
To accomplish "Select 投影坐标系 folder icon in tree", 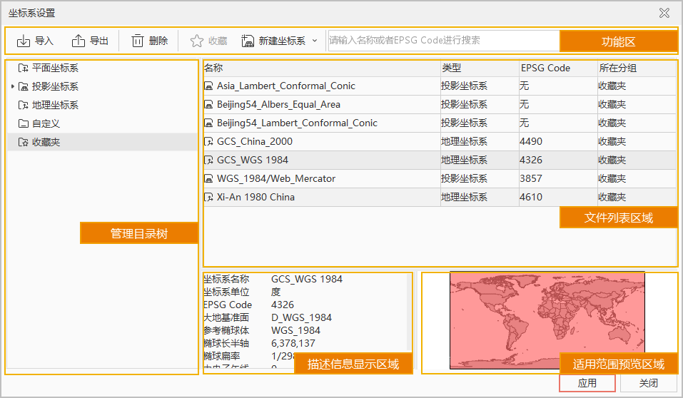I will tap(23, 86).
